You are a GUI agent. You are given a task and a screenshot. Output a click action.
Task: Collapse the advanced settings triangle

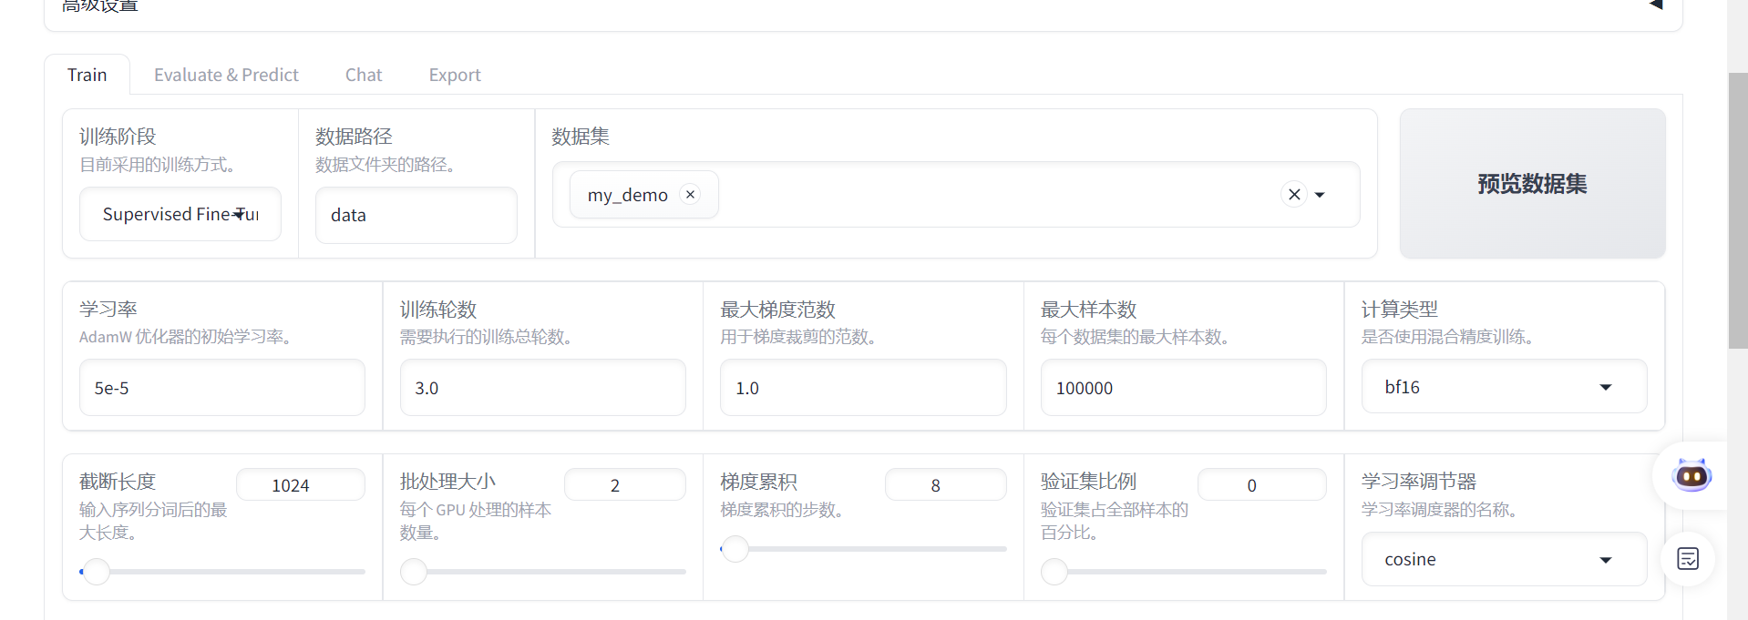(x=1656, y=5)
